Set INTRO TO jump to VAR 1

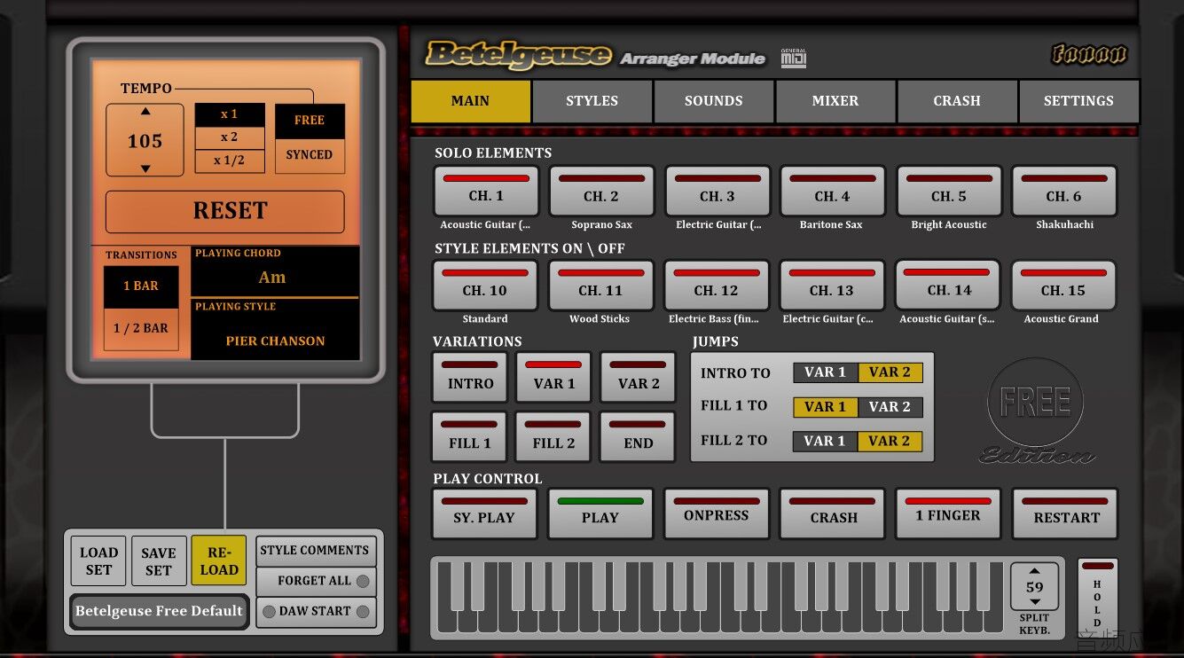(825, 372)
